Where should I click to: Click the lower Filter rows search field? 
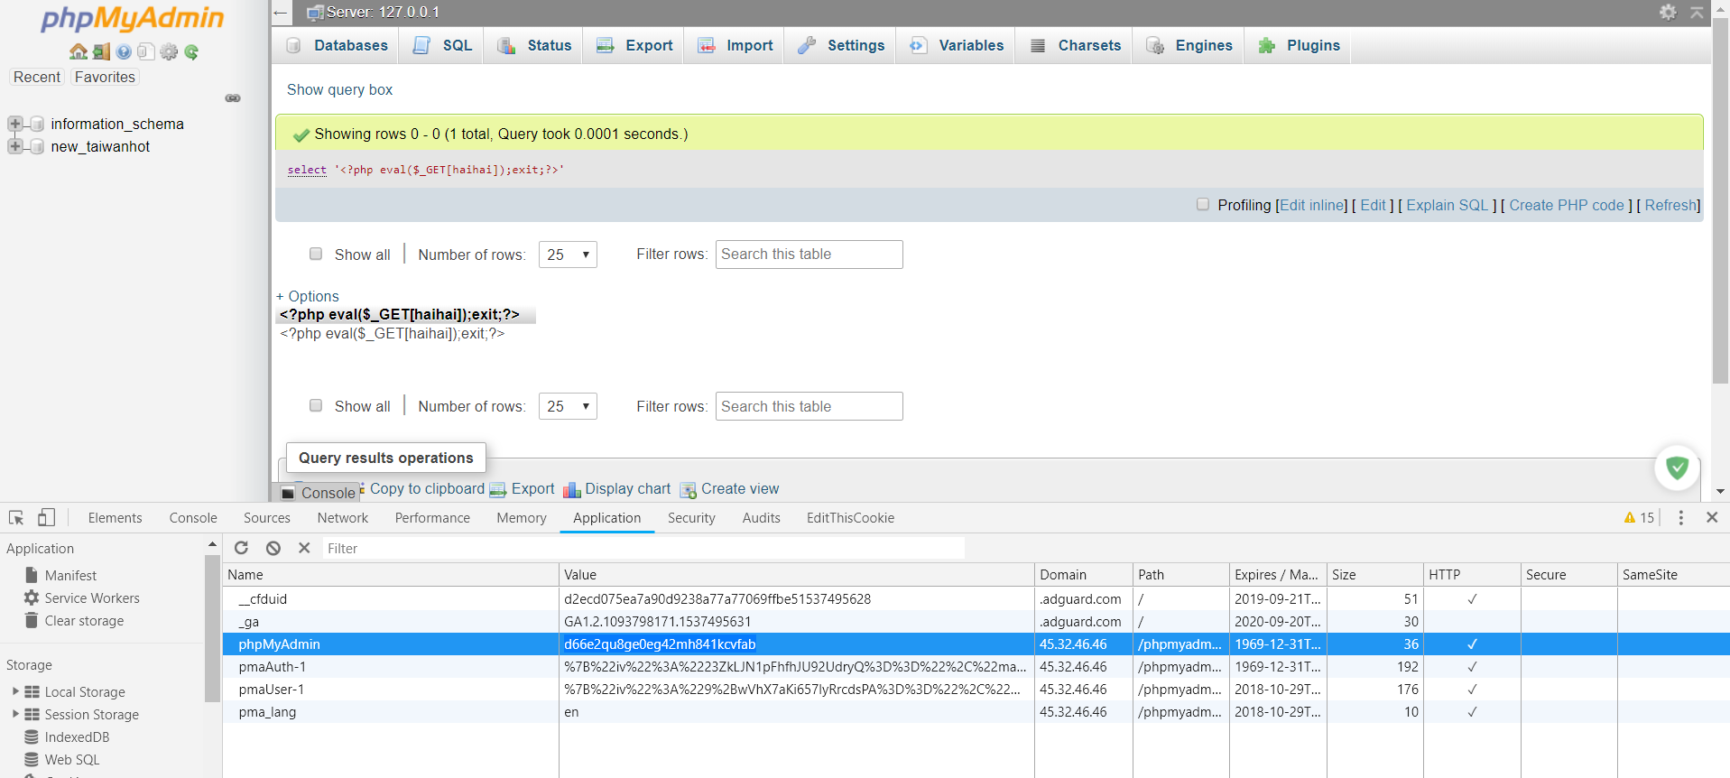[x=809, y=406]
